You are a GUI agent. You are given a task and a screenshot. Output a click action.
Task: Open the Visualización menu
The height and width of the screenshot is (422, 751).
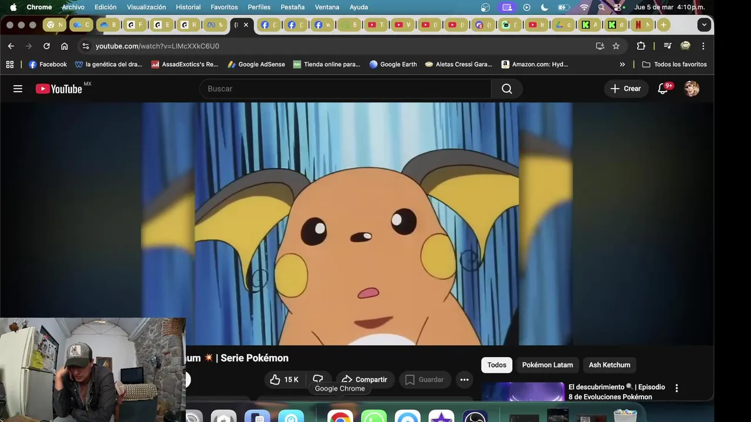pyautogui.click(x=146, y=7)
